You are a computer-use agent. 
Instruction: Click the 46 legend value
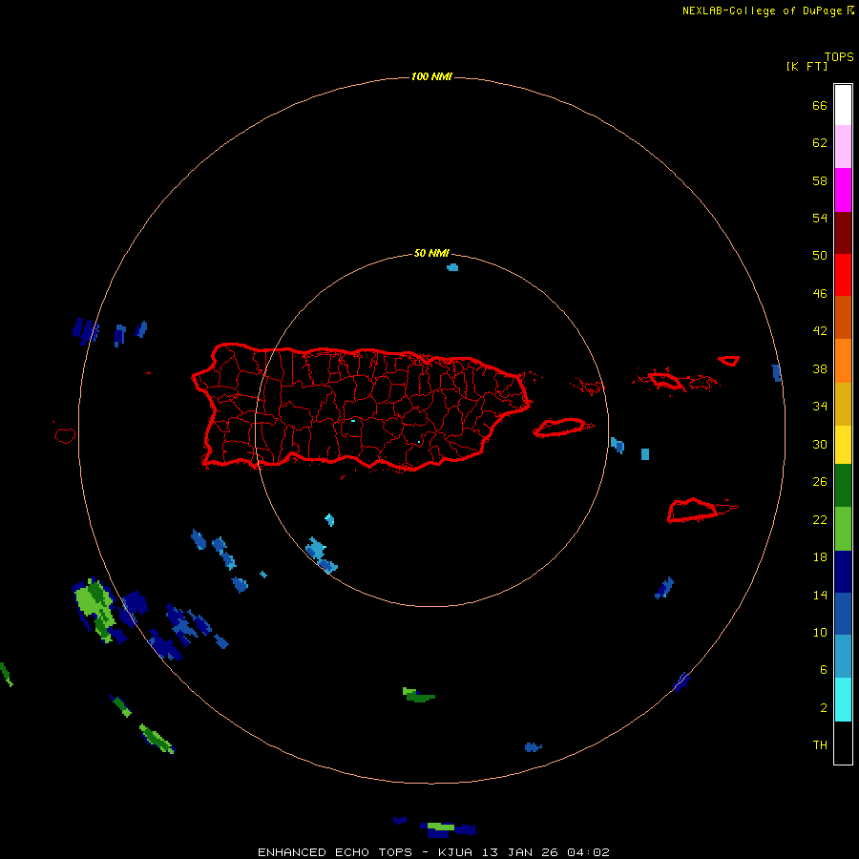[820, 293]
